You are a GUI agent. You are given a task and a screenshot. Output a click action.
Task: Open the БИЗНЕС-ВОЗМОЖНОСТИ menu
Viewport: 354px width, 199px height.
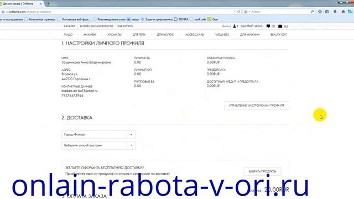click(96, 26)
